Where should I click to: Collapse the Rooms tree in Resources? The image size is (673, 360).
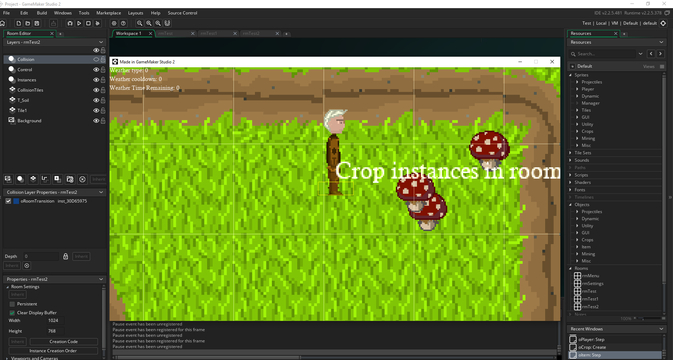pos(571,268)
